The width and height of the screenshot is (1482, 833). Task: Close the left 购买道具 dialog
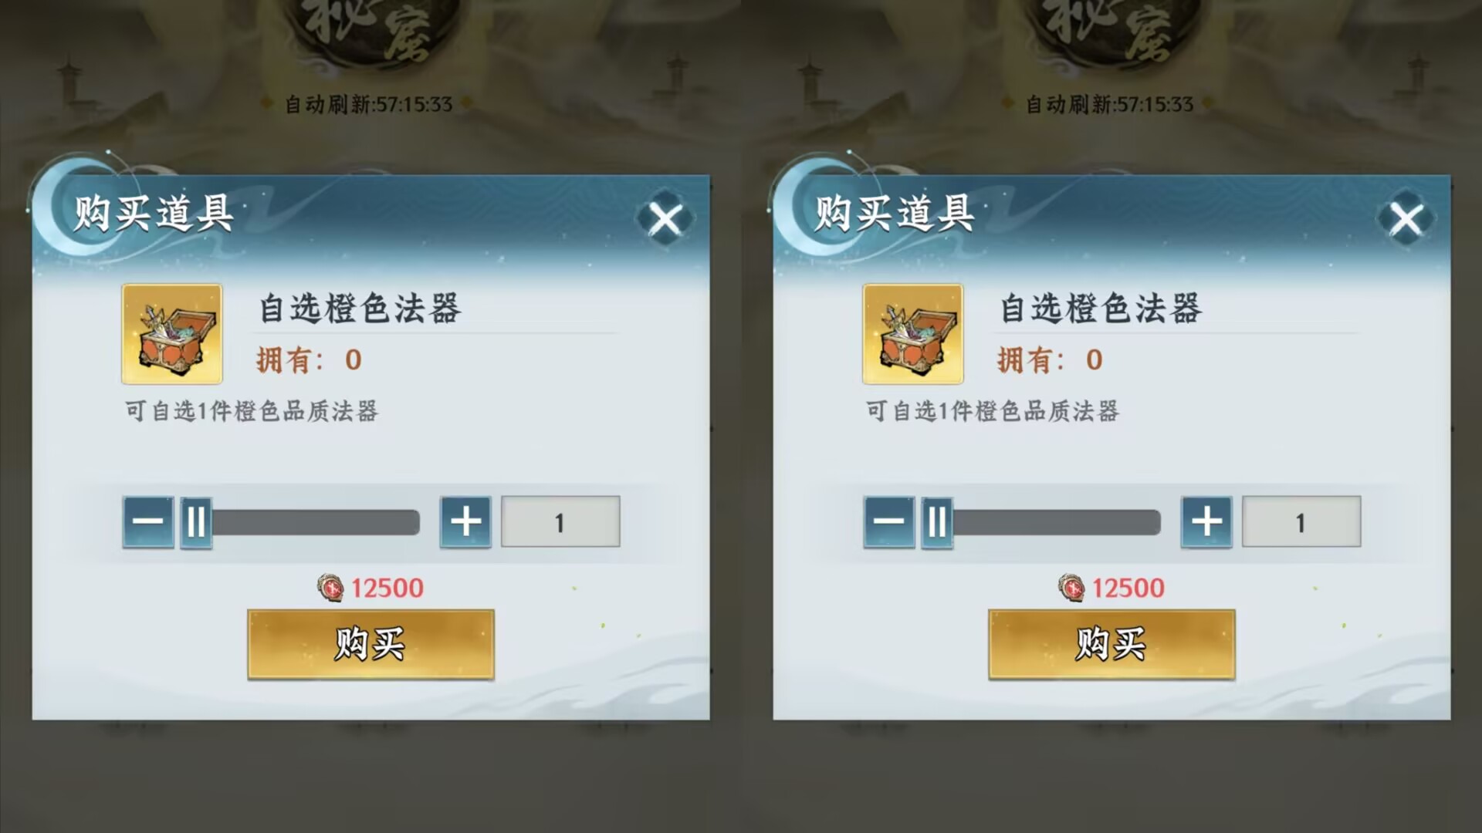coord(665,219)
